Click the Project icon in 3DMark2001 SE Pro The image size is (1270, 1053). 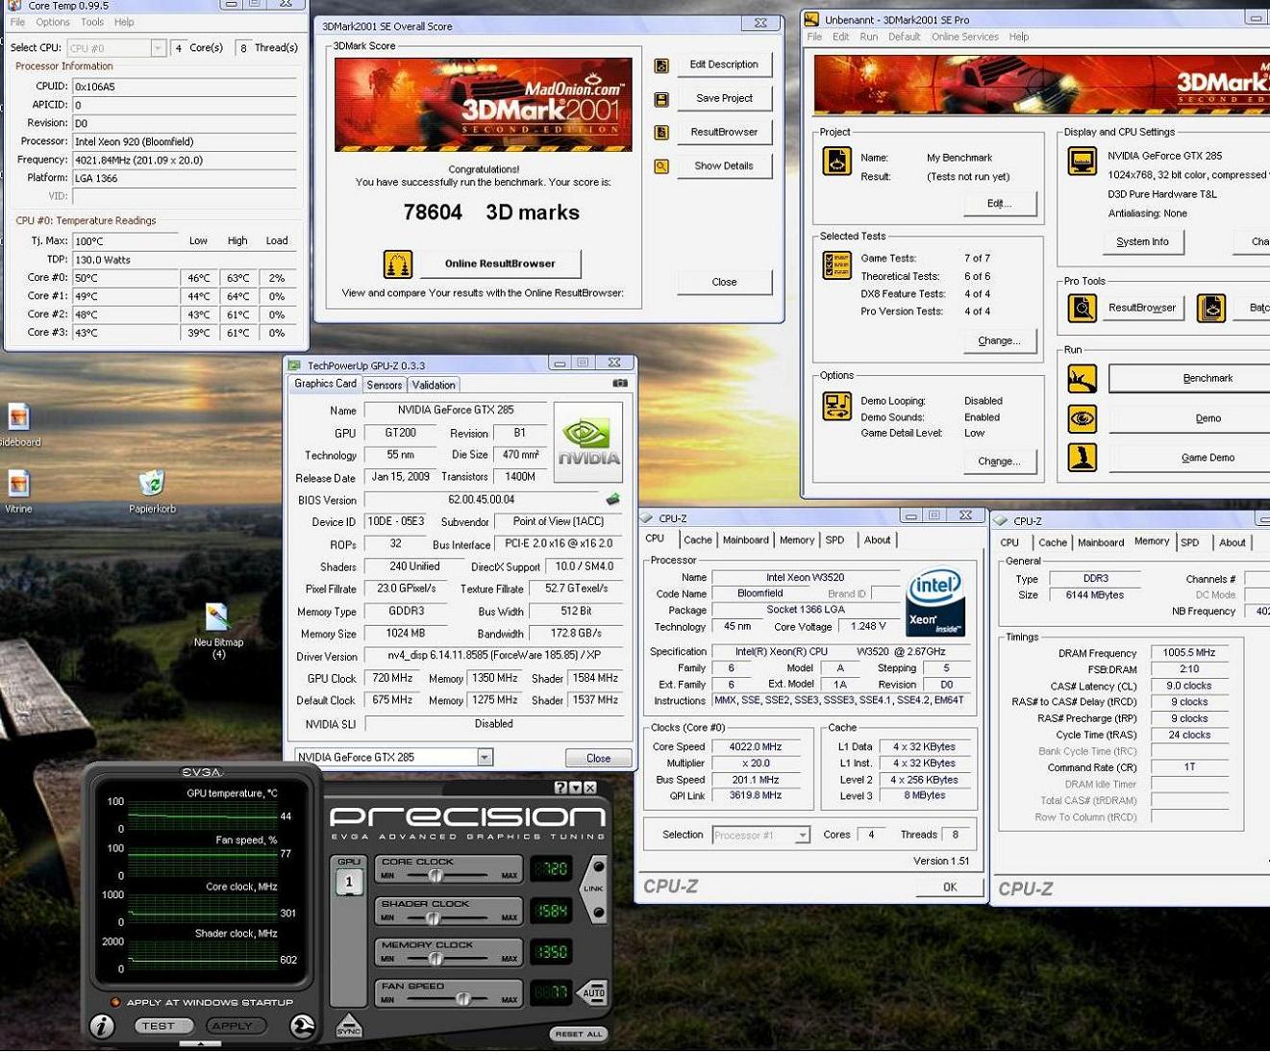coord(836,161)
